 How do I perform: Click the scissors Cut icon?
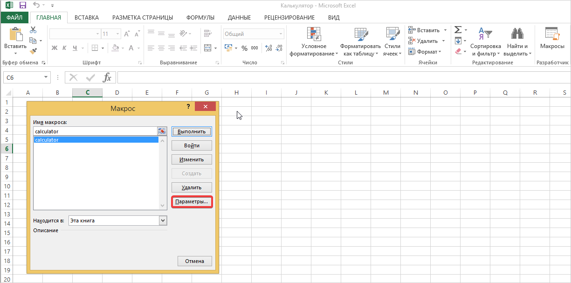(x=33, y=30)
